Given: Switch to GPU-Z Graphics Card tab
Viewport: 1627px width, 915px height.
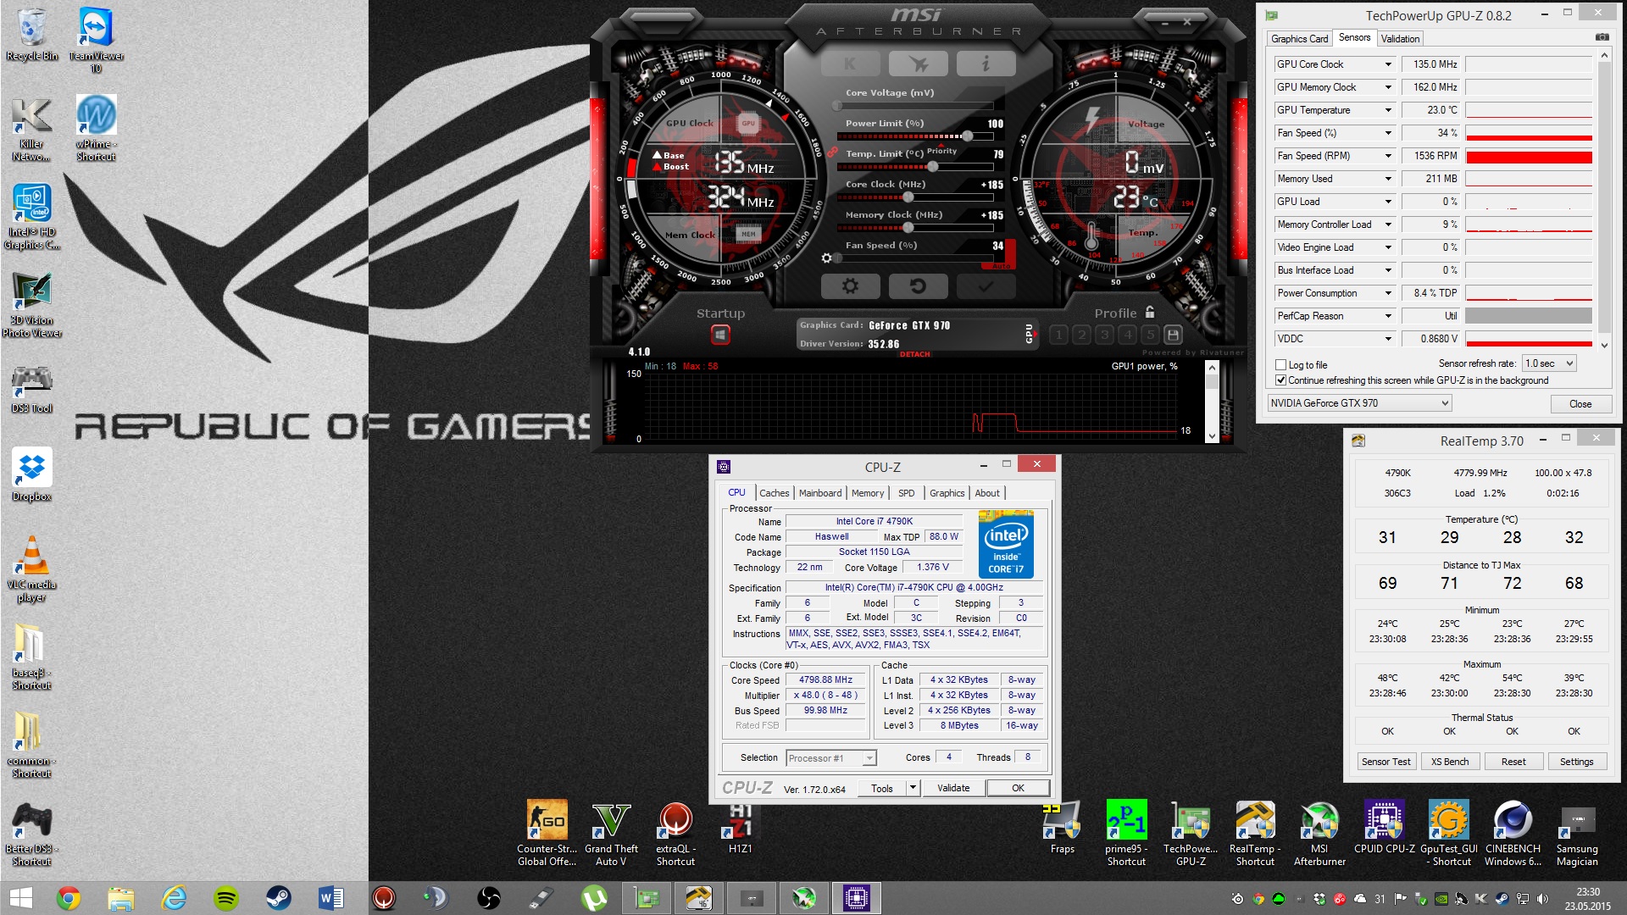Looking at the screenshot, I should click(1299, 39).
